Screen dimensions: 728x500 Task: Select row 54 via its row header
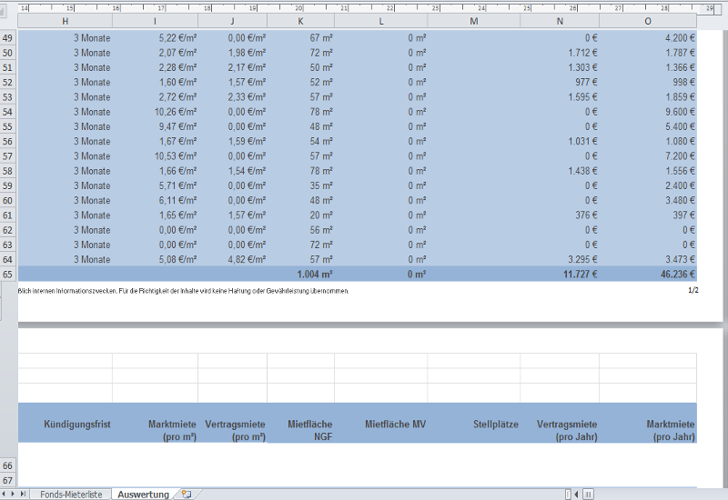pyautogui.click(x=8, y=112)
